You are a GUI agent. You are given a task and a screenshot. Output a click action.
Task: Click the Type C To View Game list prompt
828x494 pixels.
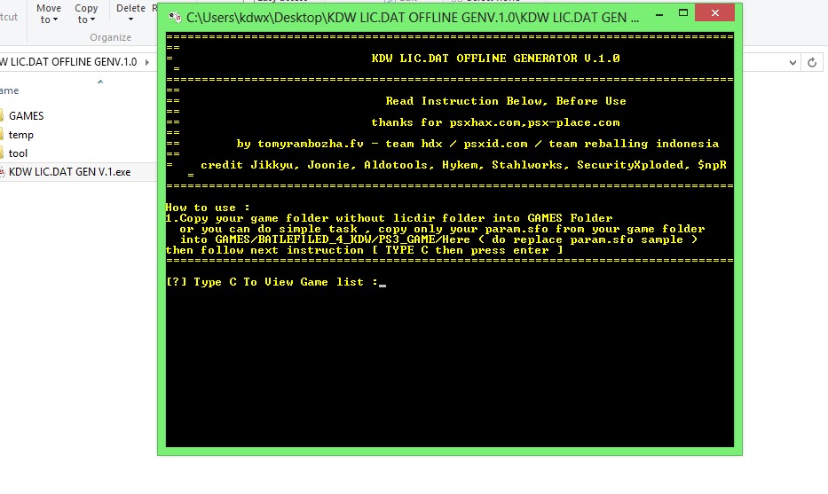[272, 282]
